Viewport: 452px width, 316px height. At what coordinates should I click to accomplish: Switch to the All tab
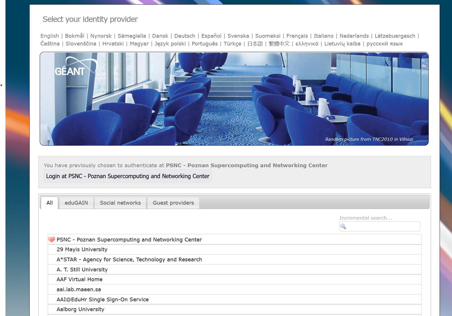pyautogui.click(x=49, y=203)
